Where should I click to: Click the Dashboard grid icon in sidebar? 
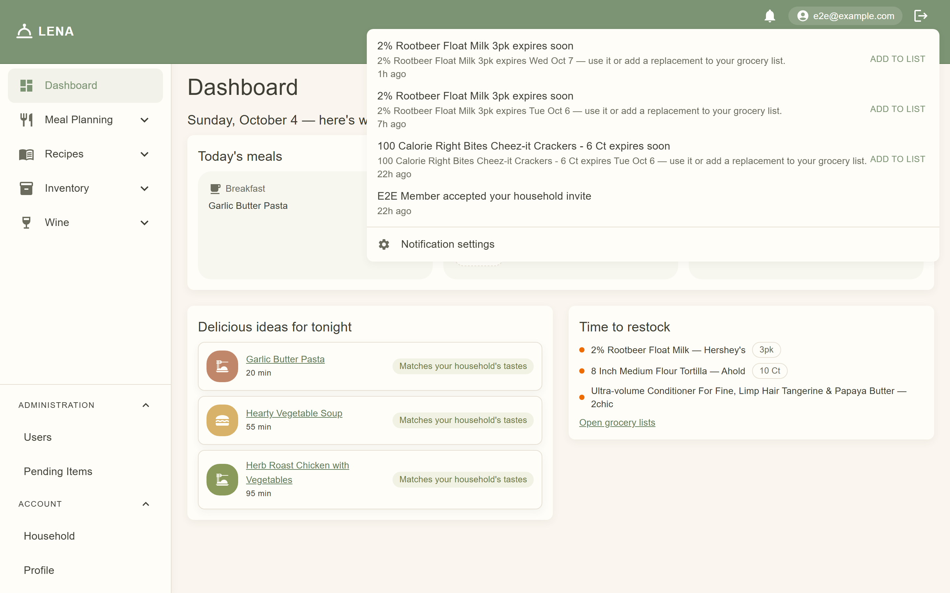26,86
